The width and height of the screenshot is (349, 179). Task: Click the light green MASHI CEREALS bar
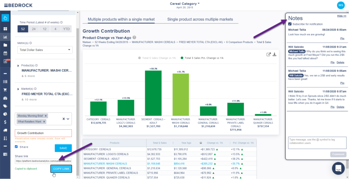[x=181, y=95]
